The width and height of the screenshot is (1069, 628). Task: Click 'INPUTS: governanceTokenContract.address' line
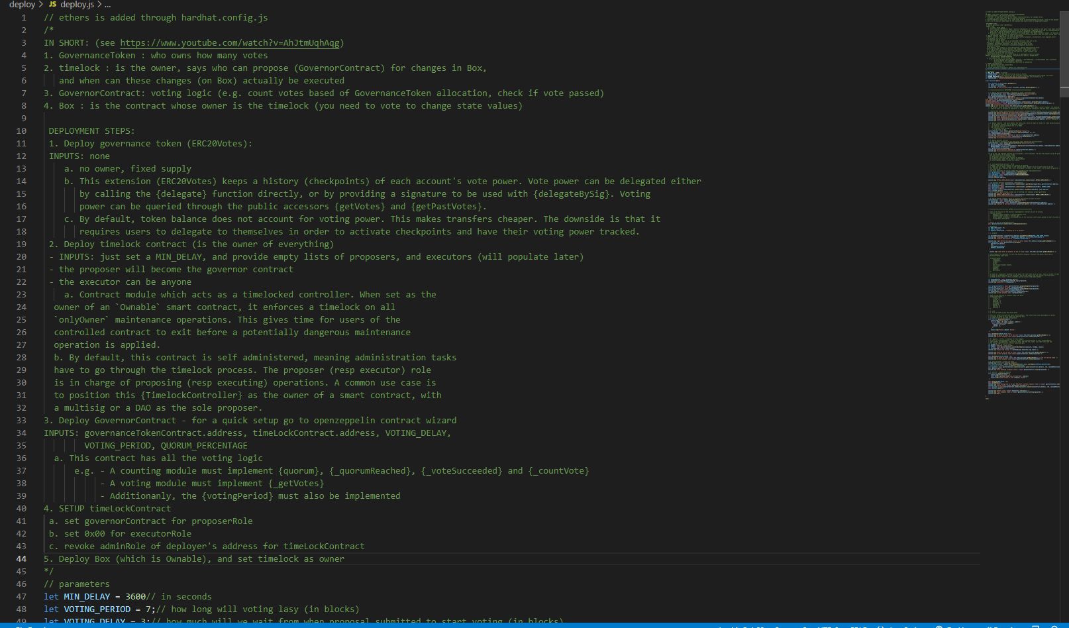point(247,433)
